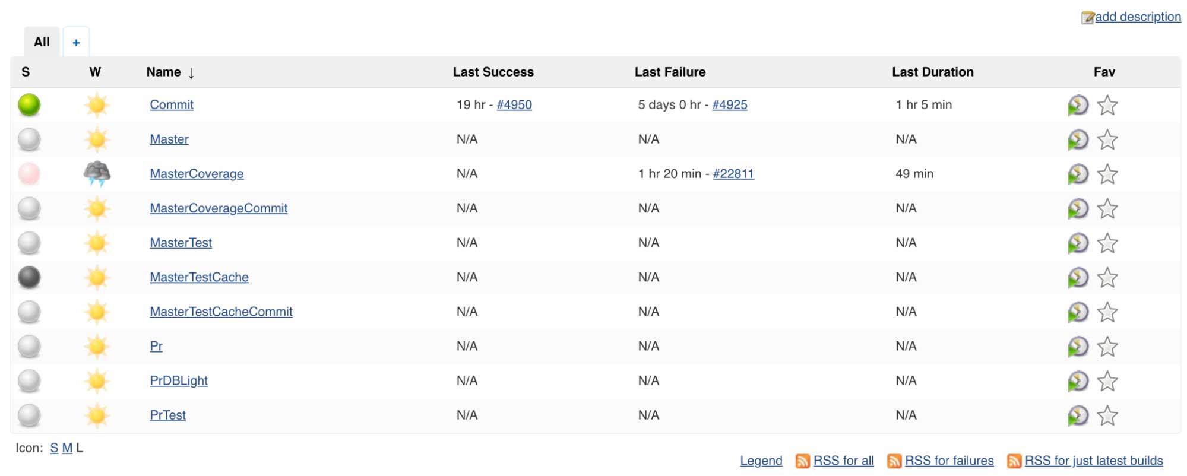Add a new view with plus tab
Viewport: 1187px width, 476px height.
76,43
